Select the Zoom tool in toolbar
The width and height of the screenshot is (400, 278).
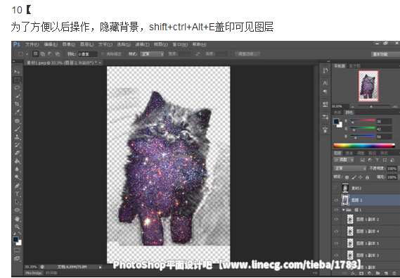tap(17, 227)
